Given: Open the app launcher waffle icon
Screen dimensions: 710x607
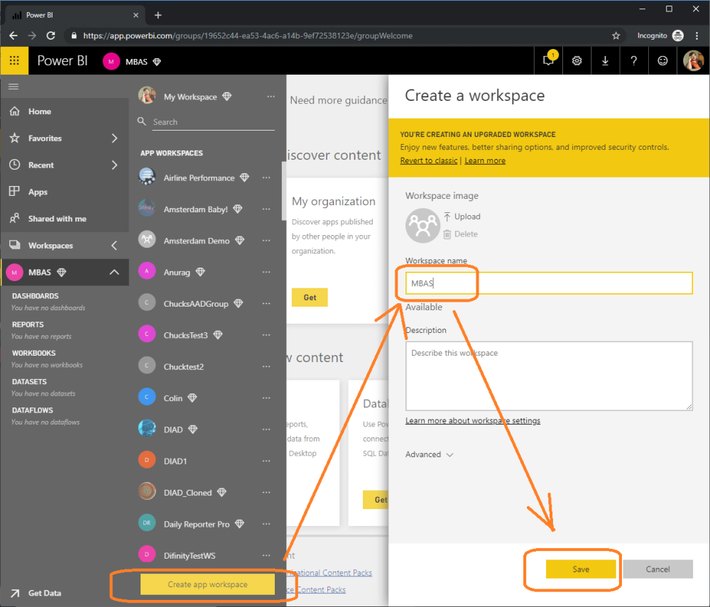Looking at the screenshot, I should tap(14, 61).
